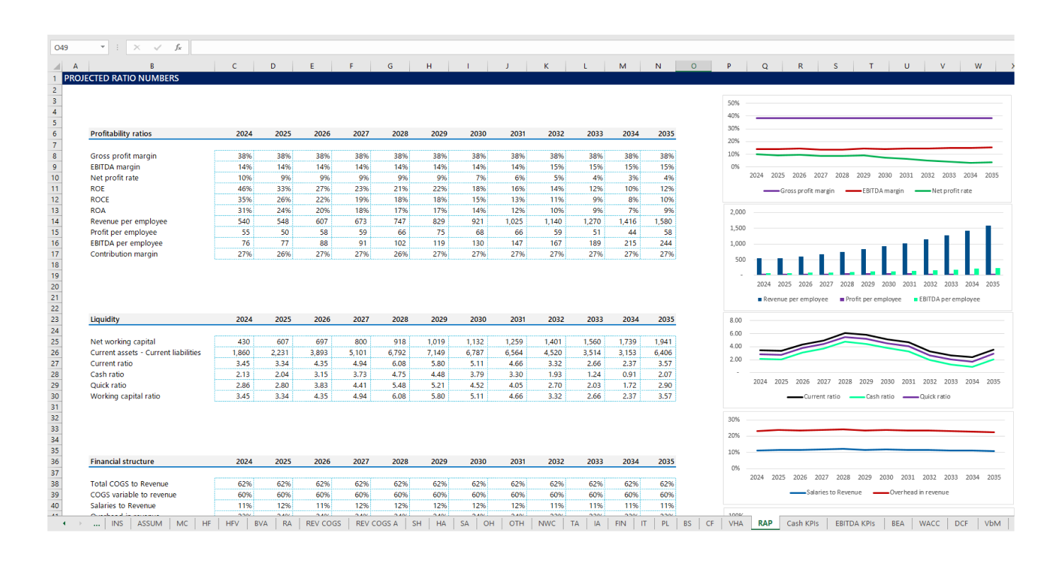
Task: Click the Enter checkmark in the formula bar
Action: click(x=157, y=47)
